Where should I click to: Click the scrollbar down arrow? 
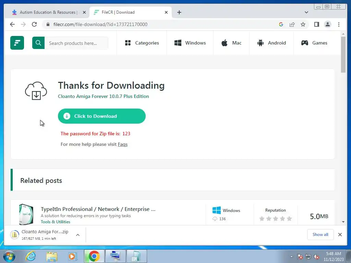[x=343, y=222]
